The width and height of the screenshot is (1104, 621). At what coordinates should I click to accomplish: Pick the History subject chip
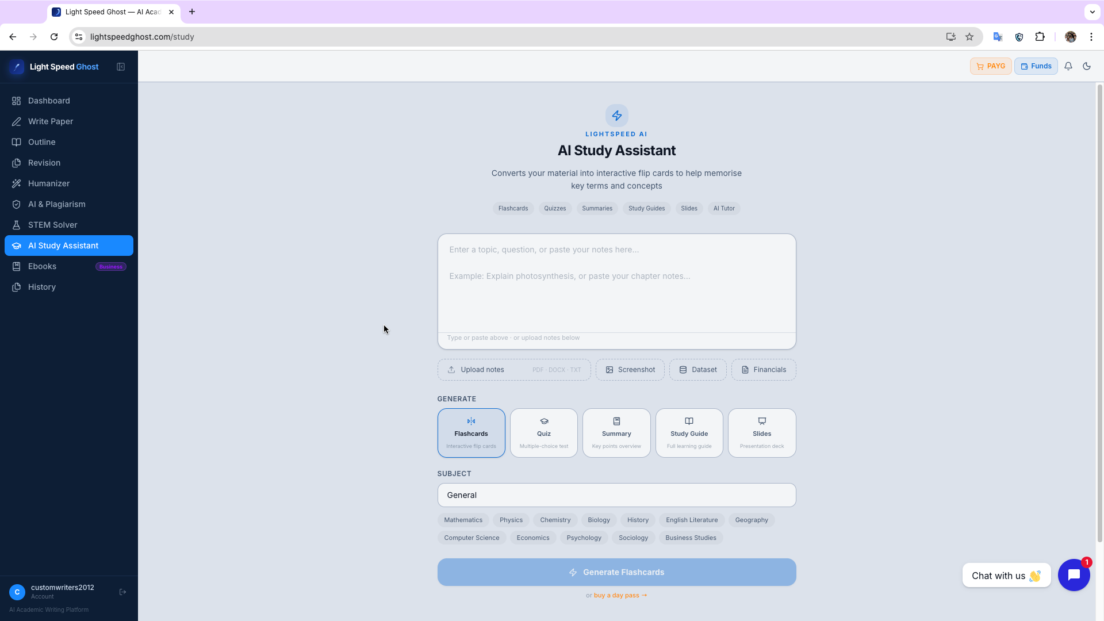(x=638, y=520)
